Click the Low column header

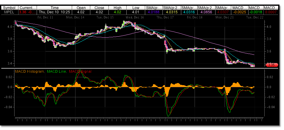click(x=135, y=8)
